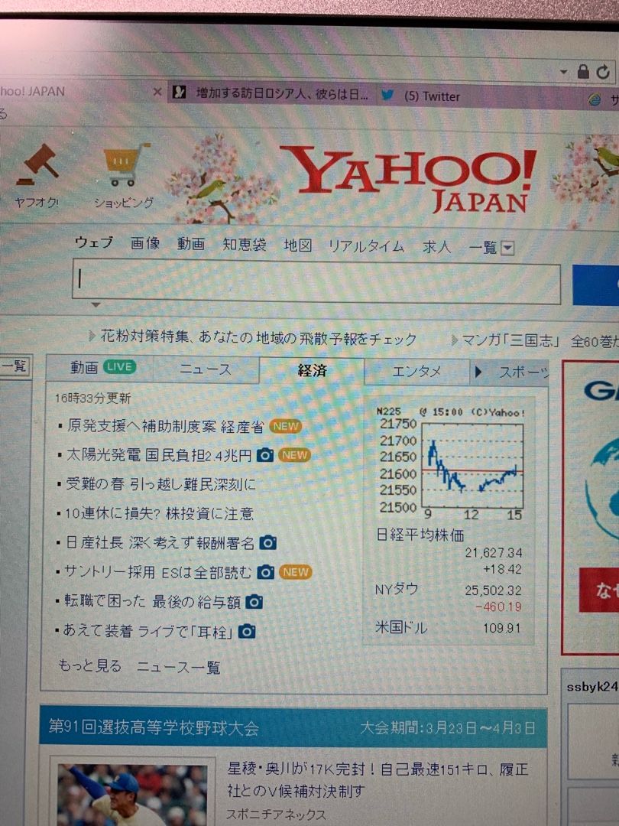Click camera icon beside 太陽光発電 headline
Viewport: 619px width, 826px height.
[x=265, y=455]
